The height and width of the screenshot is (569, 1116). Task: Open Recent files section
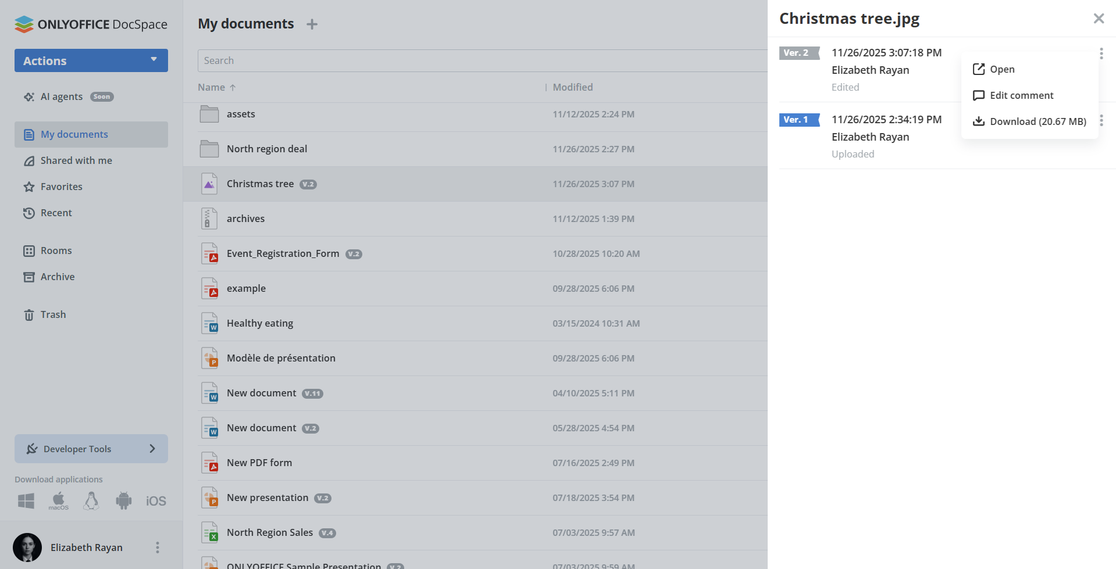tap(56, 213)
